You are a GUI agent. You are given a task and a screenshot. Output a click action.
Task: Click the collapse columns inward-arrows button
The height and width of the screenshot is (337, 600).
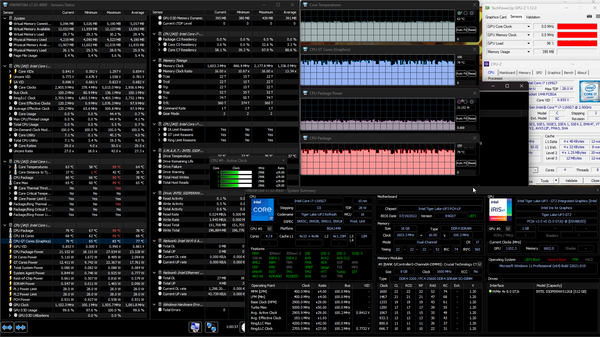coord(21,327)
